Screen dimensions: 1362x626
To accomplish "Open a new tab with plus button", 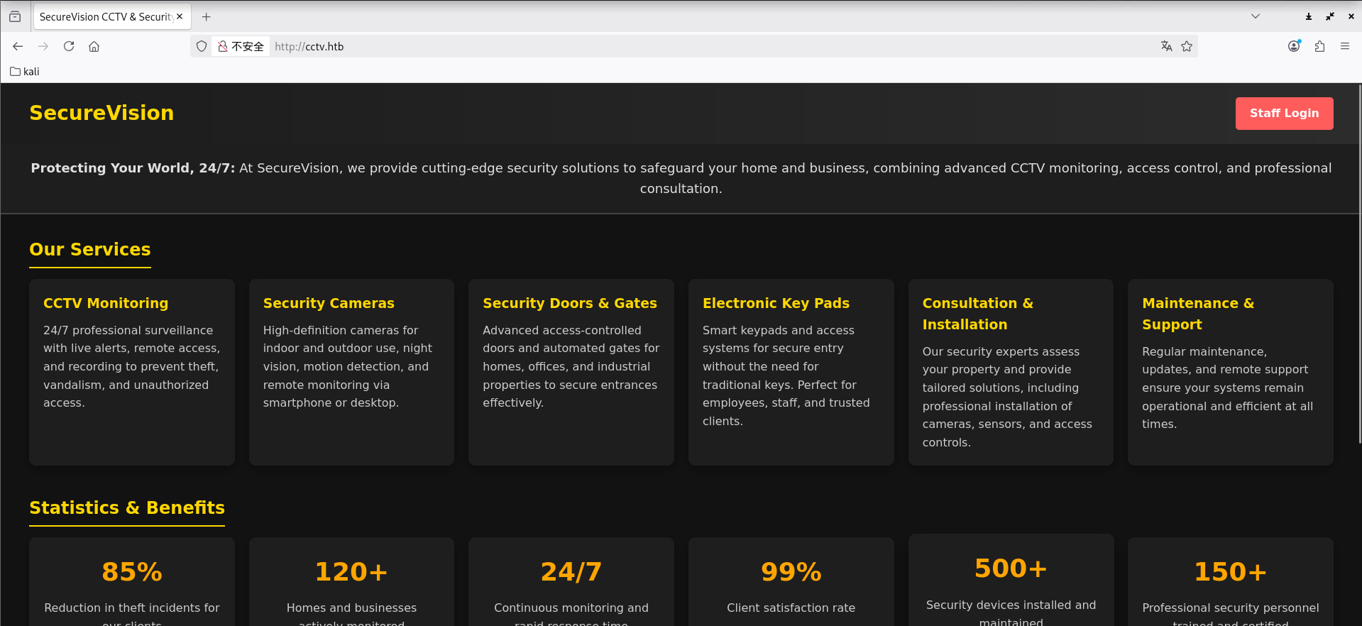I will [207, 16].
